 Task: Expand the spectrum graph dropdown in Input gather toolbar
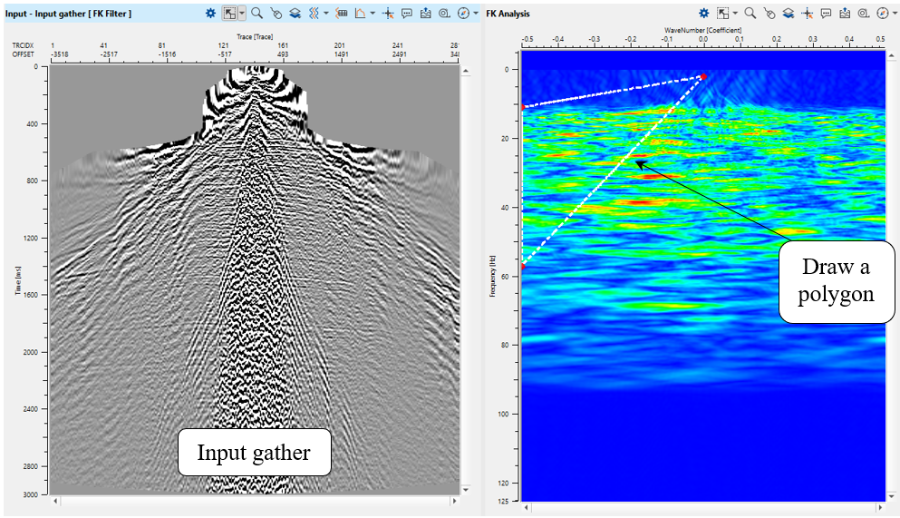[373, 14]
